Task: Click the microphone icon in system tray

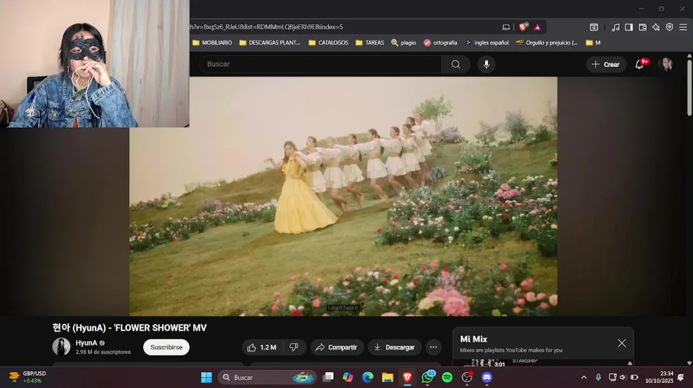Action: click(598, 377)
